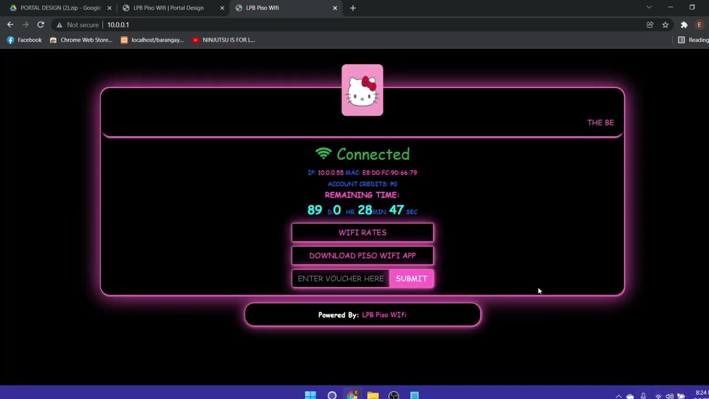
Task: Click the WIFI RATES button
Action: 363,233
